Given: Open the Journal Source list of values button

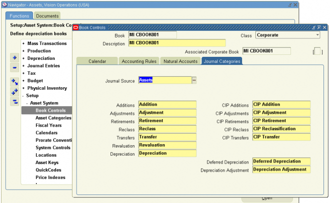Looking at the screenshot, I should click(194, 80).
